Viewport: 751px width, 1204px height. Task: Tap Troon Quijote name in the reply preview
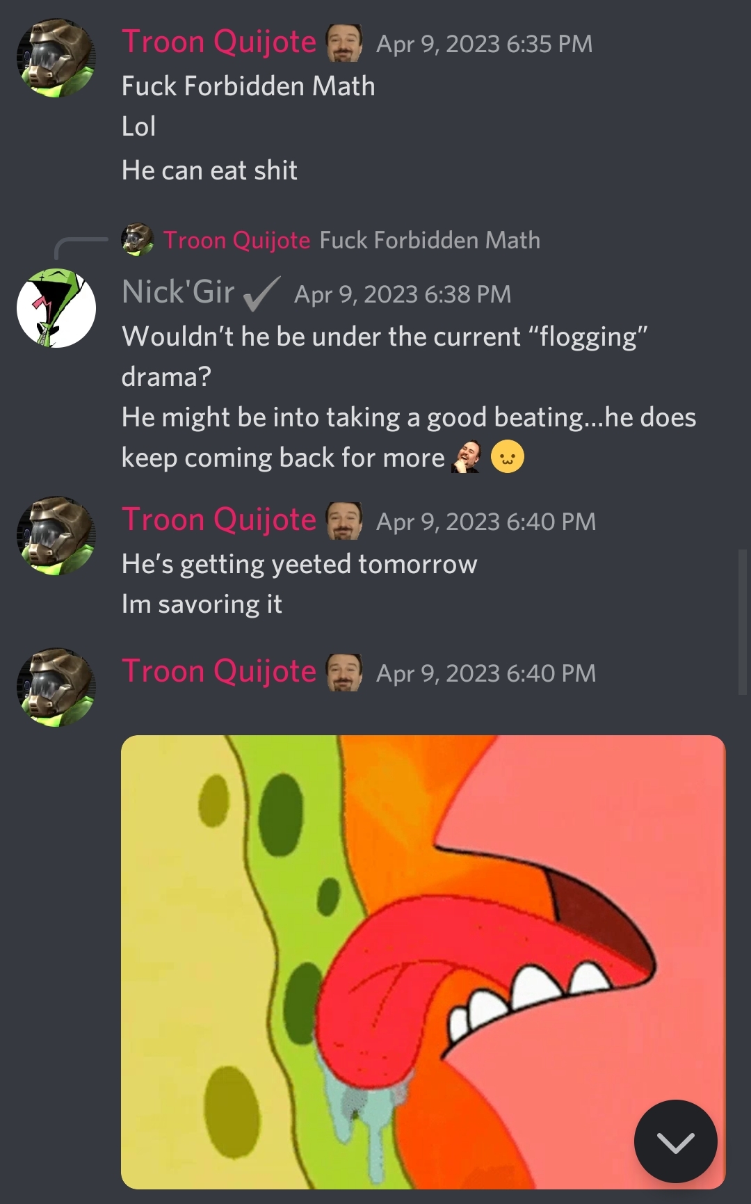point(236,241)
